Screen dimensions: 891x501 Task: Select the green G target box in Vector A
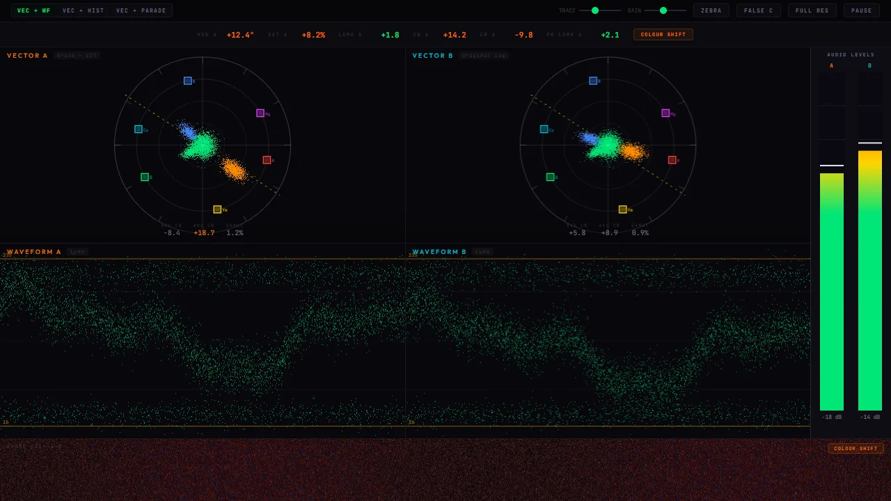tap(145, 177)
